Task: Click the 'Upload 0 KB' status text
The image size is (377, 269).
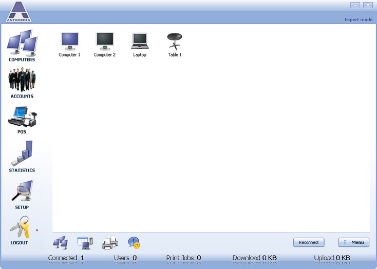Action: [x=332, y=258]
